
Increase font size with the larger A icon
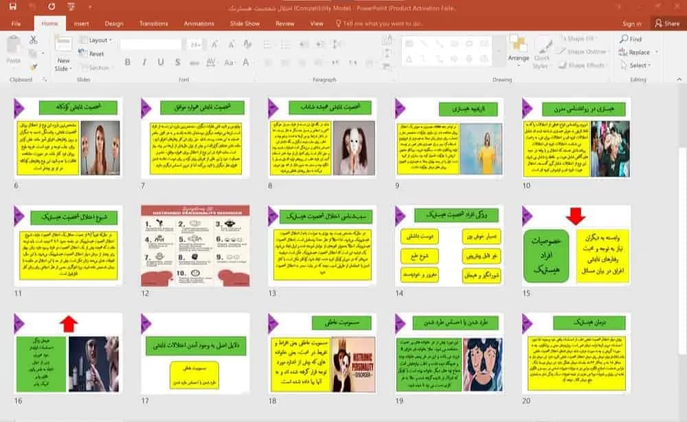click(214, 44)
